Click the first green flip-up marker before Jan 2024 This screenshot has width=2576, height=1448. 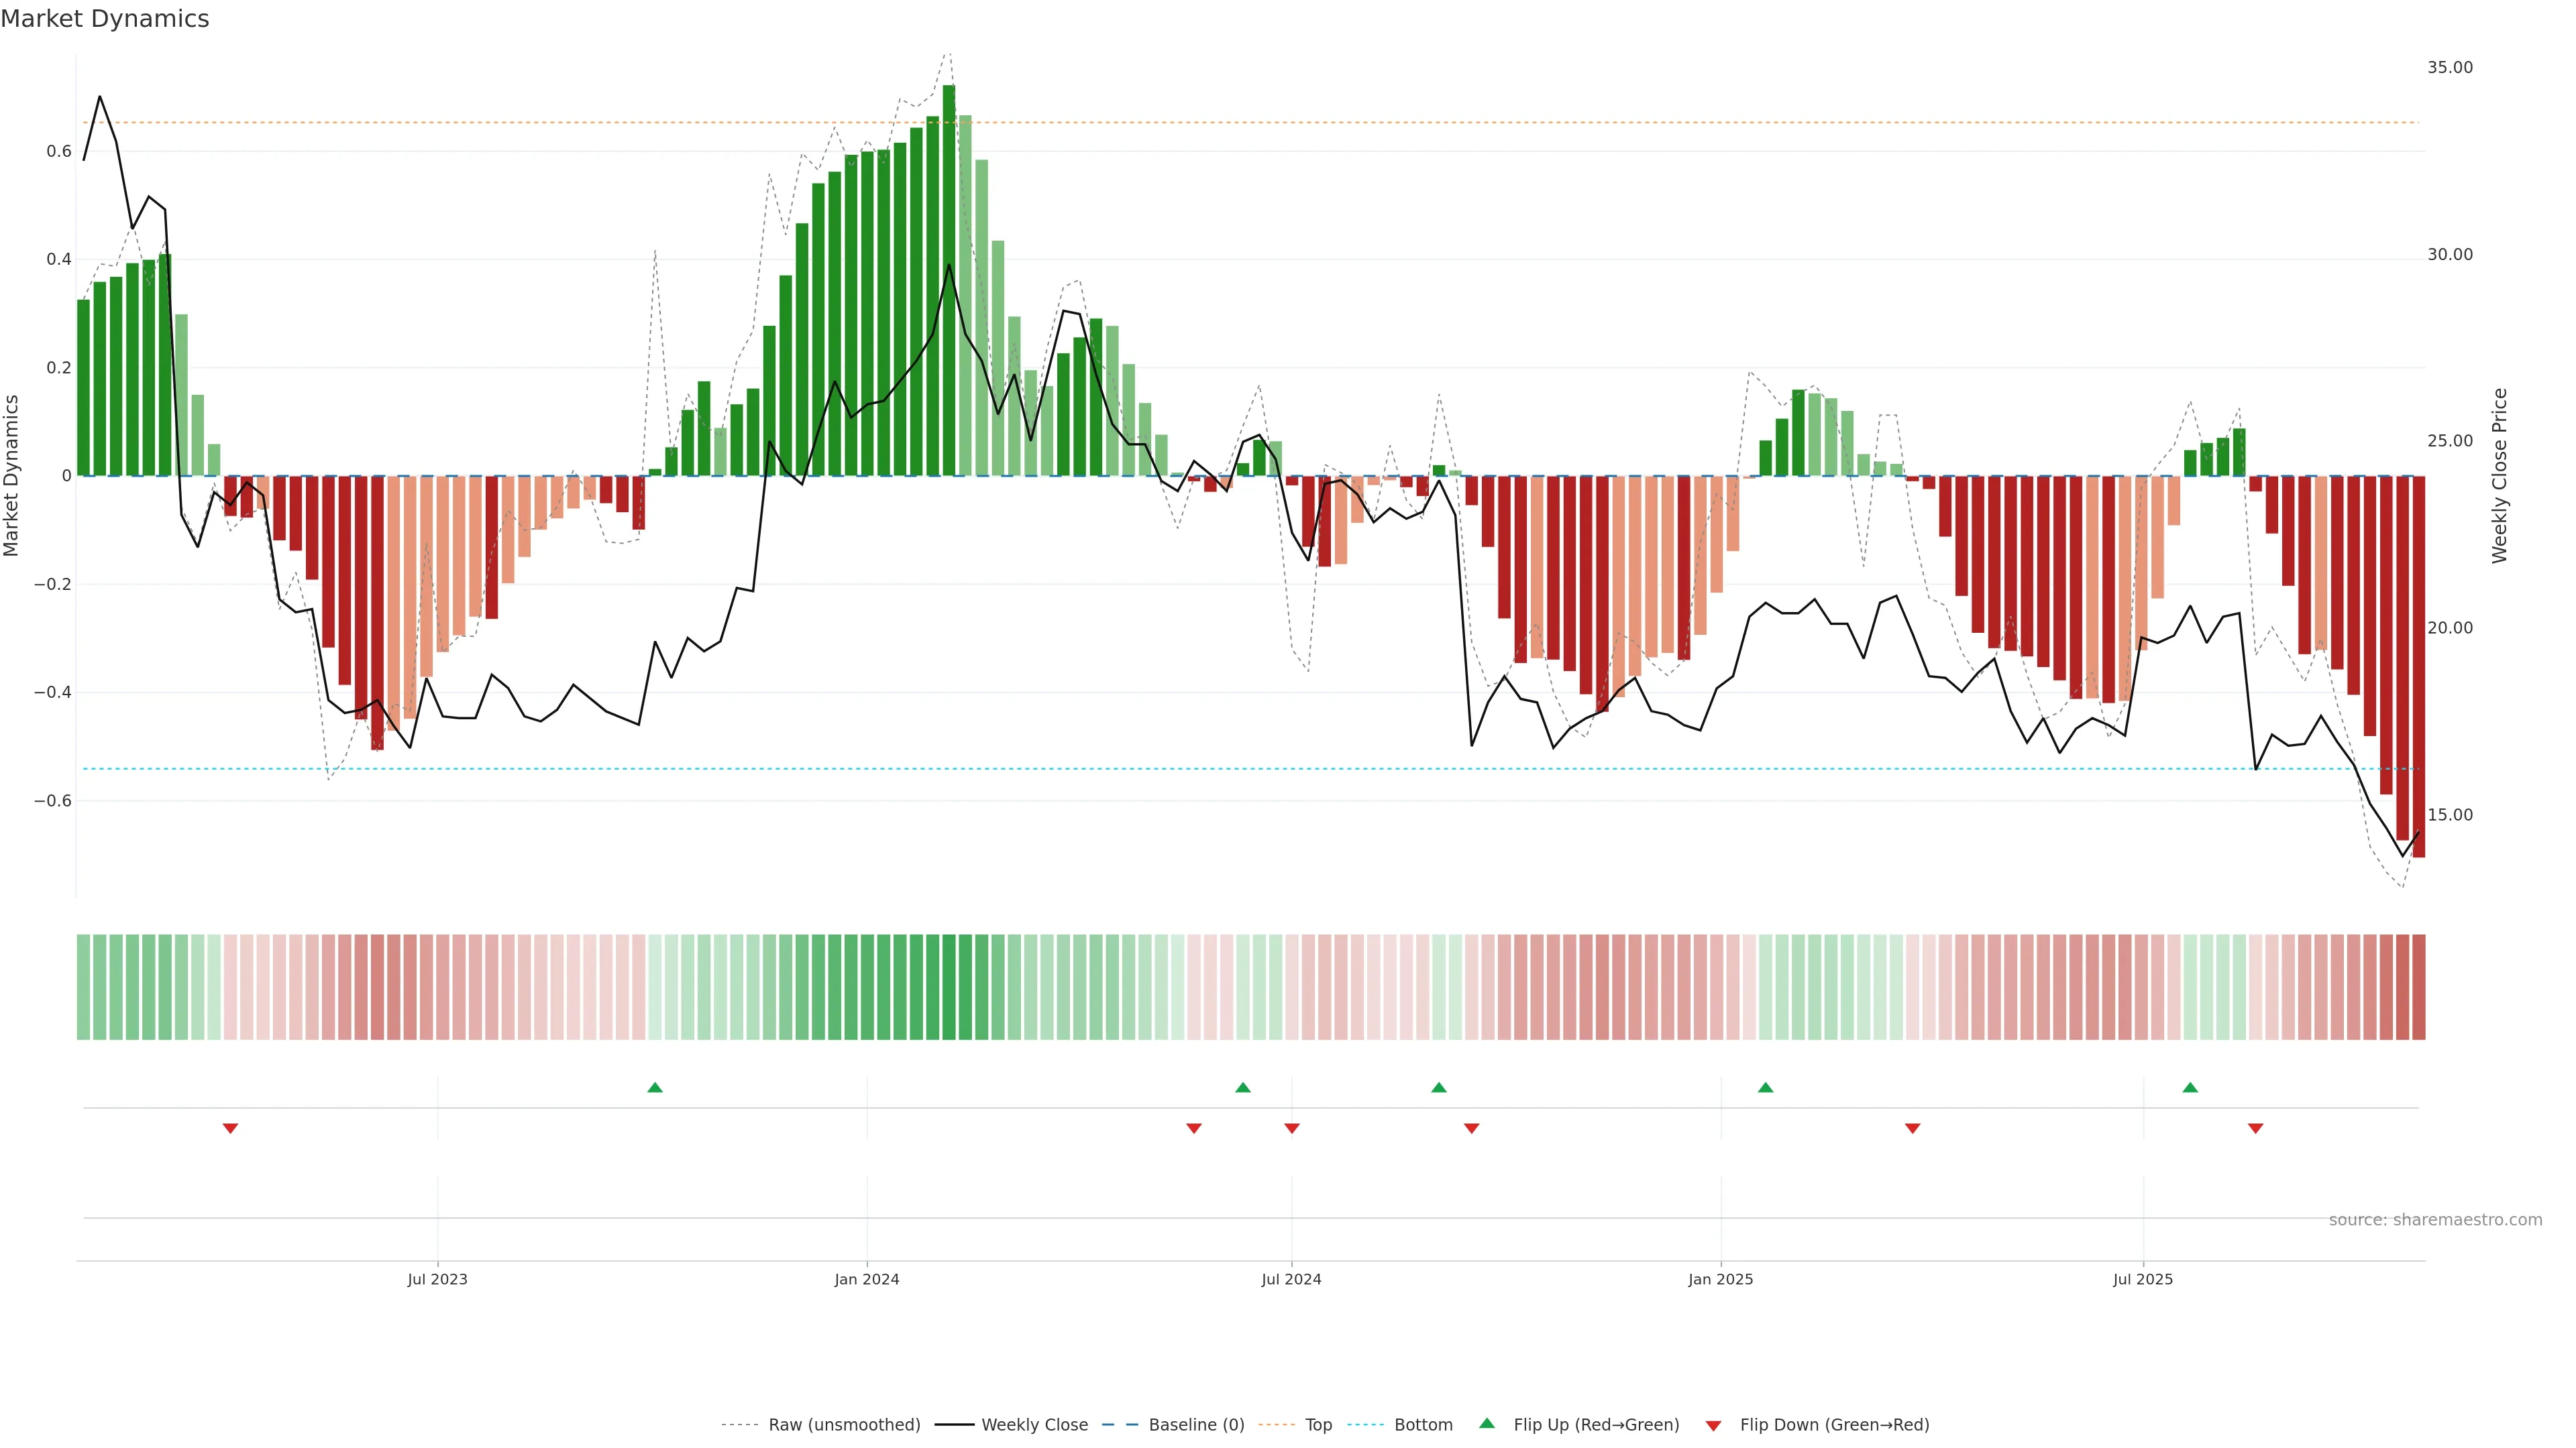coord(655,1087)
